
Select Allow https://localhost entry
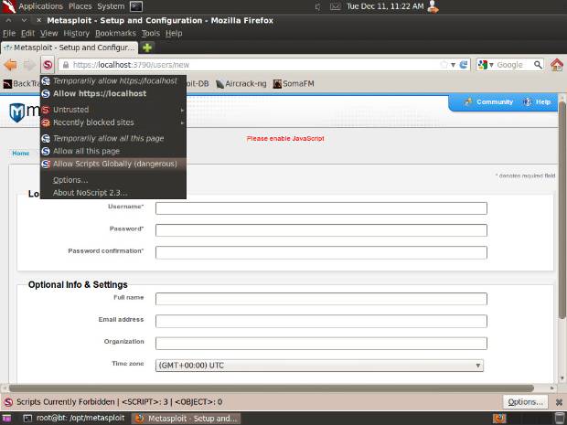pyautogui.click(x=99, y=93)
